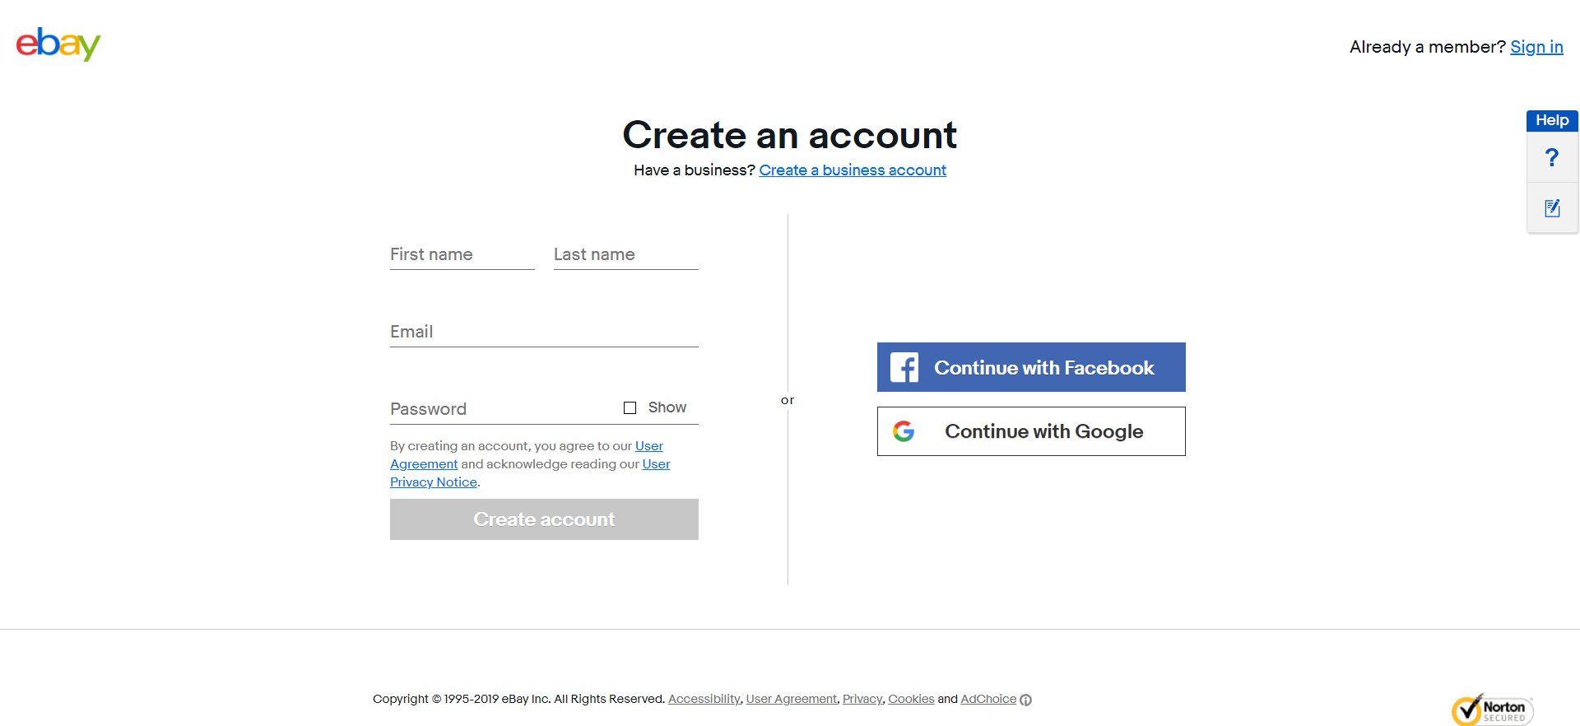Click the Password input field
1580x726 pixels.
(x=502, y=409)
